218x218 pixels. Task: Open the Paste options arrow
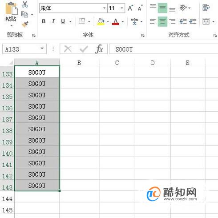tap(12, 25)
